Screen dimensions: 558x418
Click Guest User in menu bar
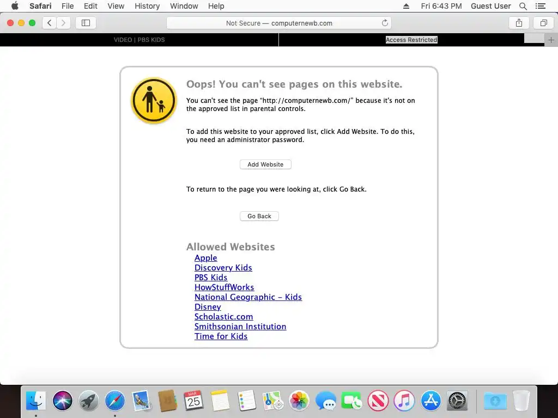click(x=490, y=6)
